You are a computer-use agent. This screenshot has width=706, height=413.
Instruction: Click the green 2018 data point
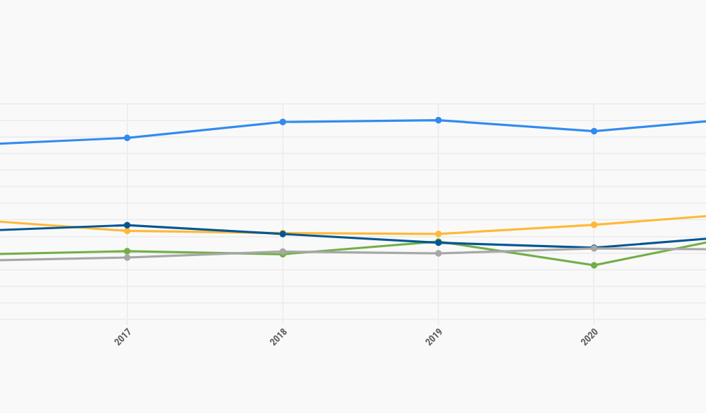tap(283, 255)
